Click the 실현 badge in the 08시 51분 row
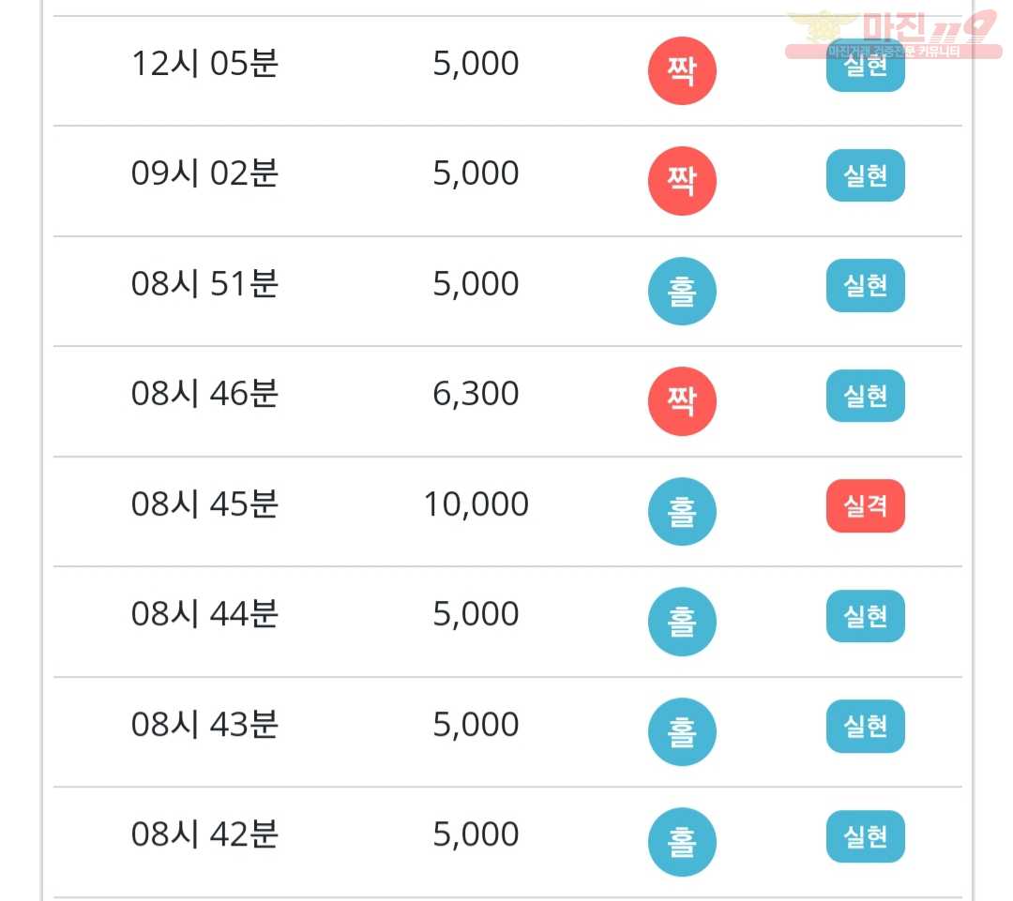1013x901 pixels. click(x=865, y=285)
